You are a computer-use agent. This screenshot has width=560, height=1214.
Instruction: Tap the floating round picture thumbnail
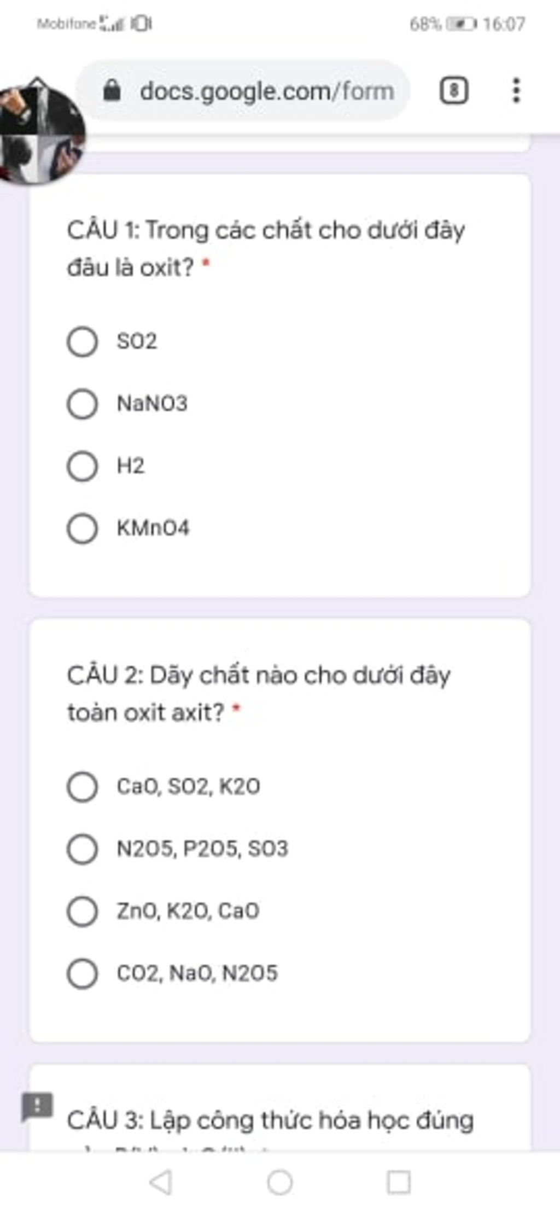(x=41, y=134)
